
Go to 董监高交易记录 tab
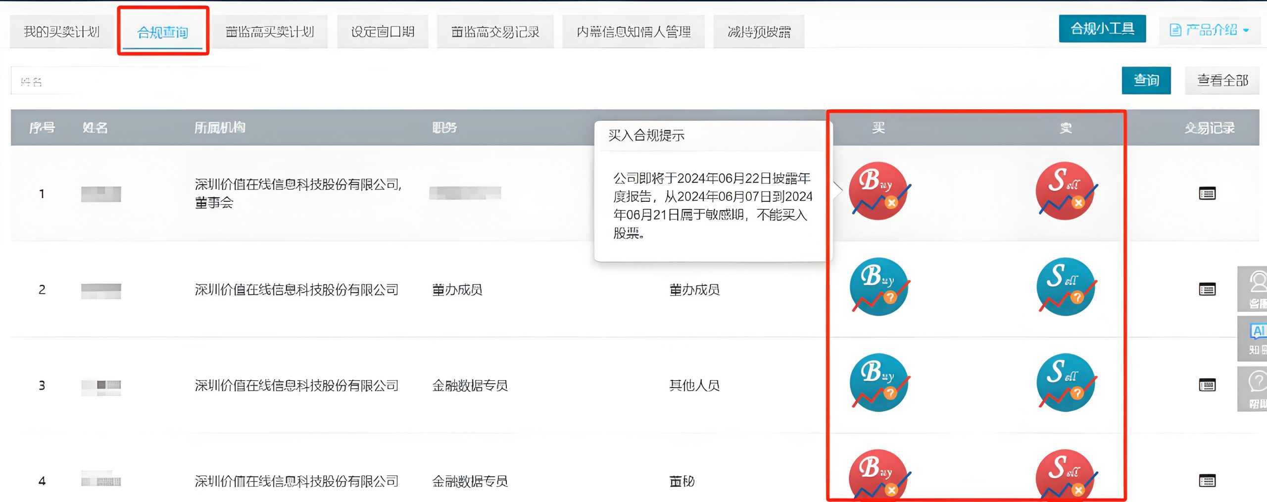(495, 32)
